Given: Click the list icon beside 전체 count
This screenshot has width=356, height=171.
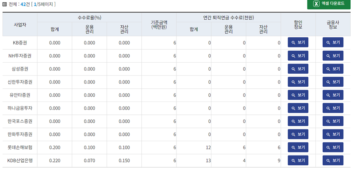Looking at the screenshot, I should (x=4, y=4).
